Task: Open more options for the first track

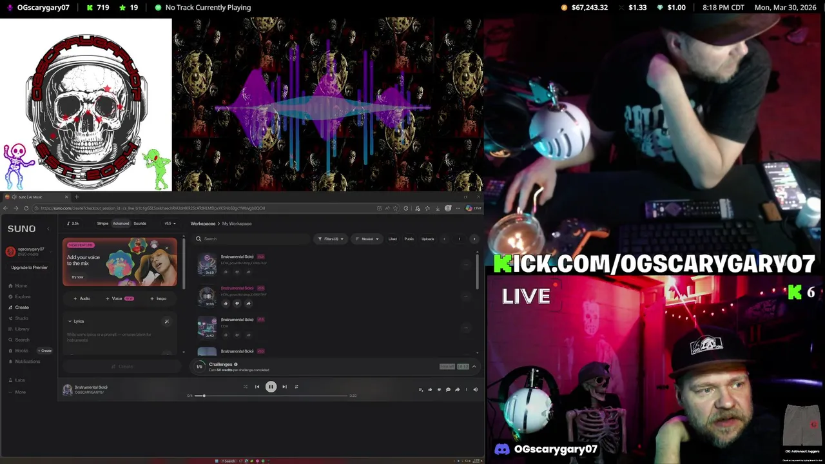Action: pos(466,264)
